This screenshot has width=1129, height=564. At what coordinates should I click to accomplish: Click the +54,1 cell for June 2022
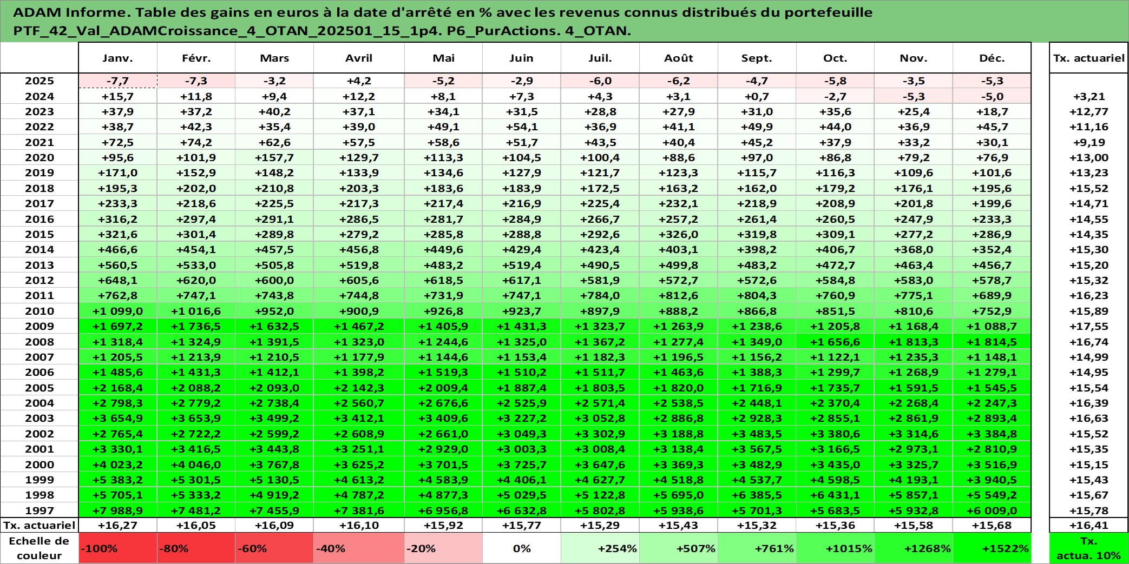click(522, 127)
